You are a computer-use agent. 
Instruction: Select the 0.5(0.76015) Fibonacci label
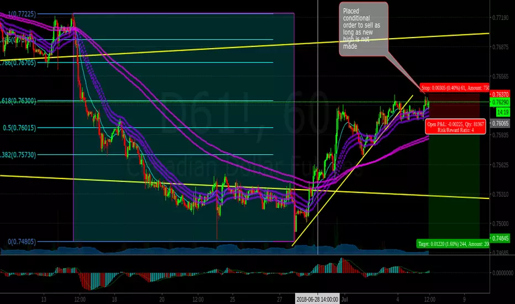19,128
